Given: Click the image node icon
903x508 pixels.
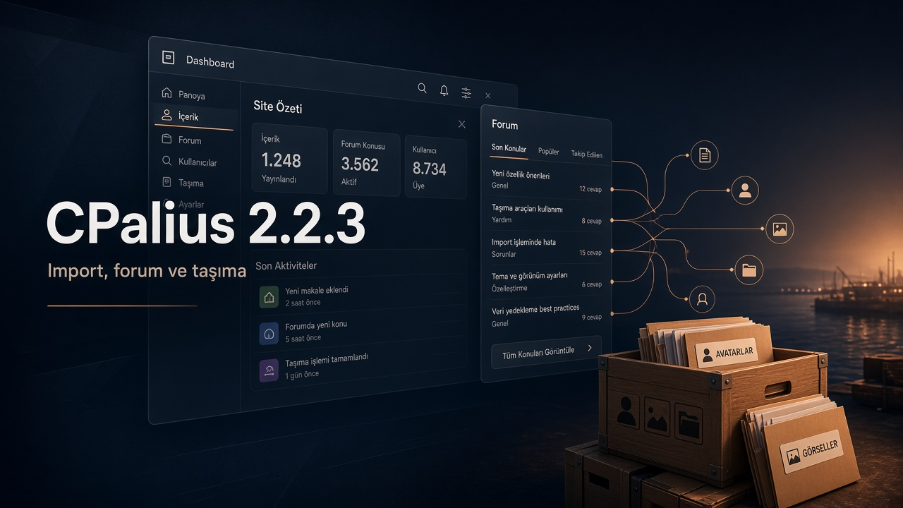Looking at the screenshot, I should [780, 229].
